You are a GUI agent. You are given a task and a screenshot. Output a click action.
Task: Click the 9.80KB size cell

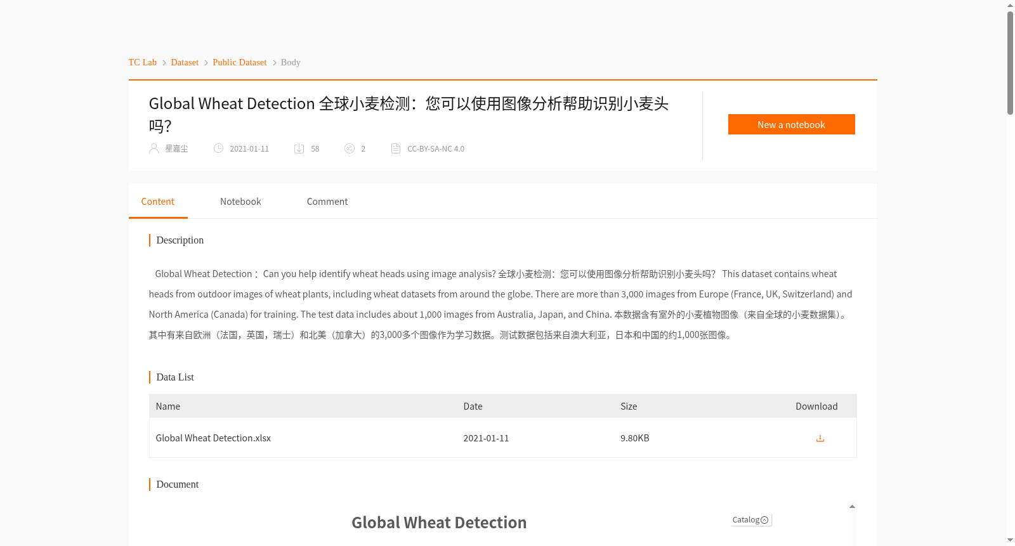635,438
